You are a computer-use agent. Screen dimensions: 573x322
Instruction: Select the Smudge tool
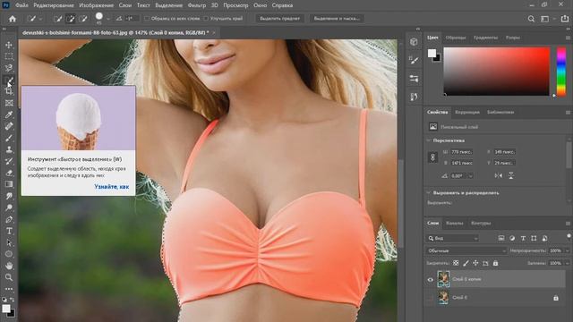tap(9, 196)
